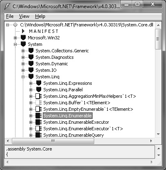Select the highlighted System.Linq.Enumerable label
Screen dimensions: 166x170
pos(68,116)
